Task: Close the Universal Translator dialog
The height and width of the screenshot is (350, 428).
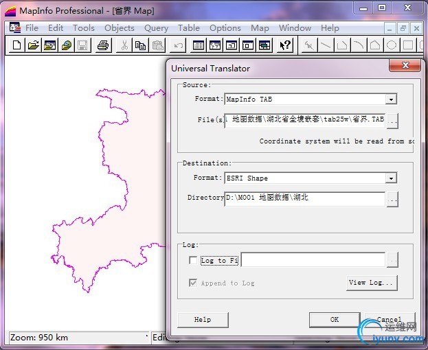Action: (405, 65)
